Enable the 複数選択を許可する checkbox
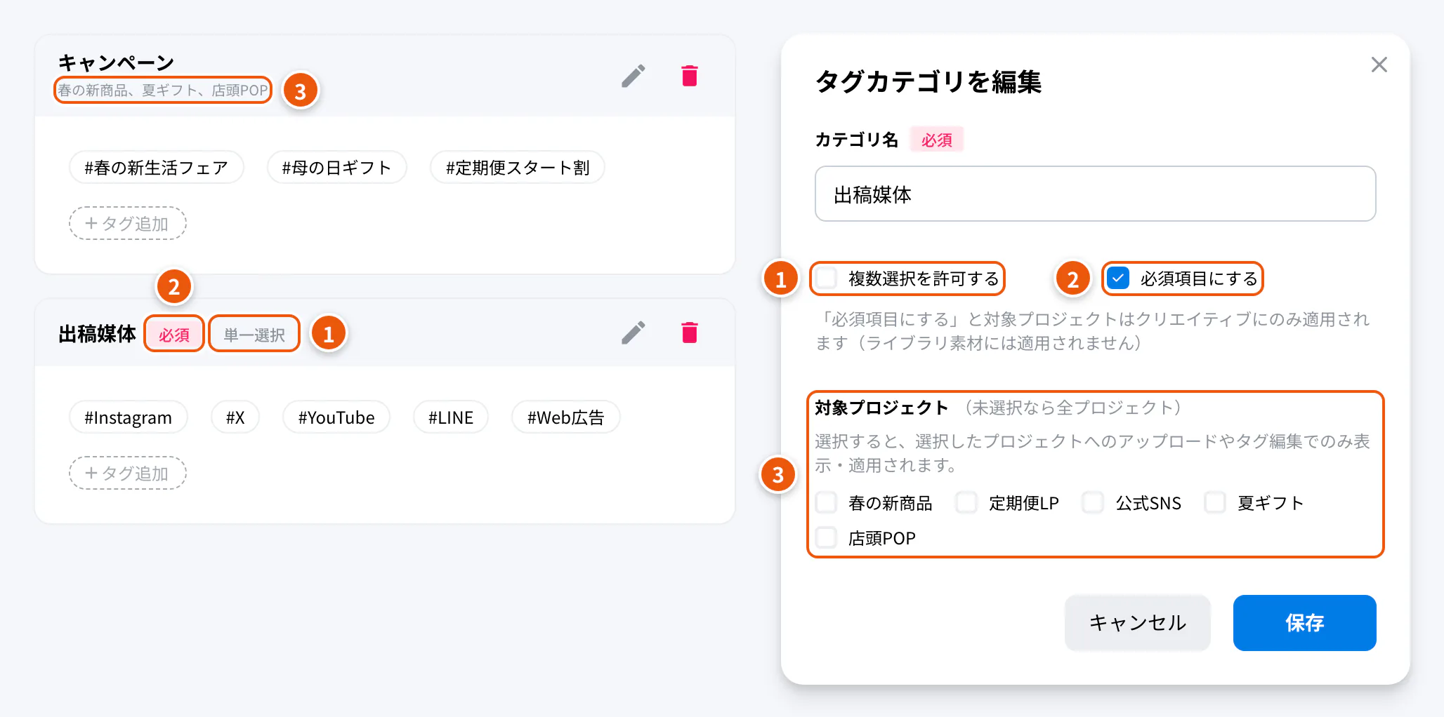 click(x=827, y=279)
